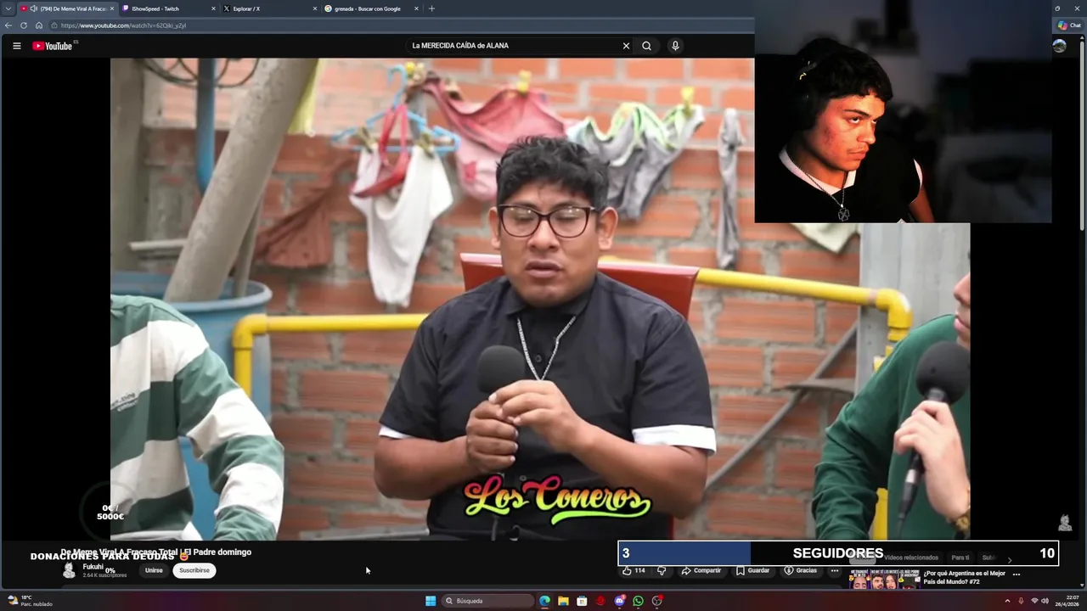Viewport: 1087px width, 611px height.
Task: Click the Unirse join button
Action: coord(154,570)
